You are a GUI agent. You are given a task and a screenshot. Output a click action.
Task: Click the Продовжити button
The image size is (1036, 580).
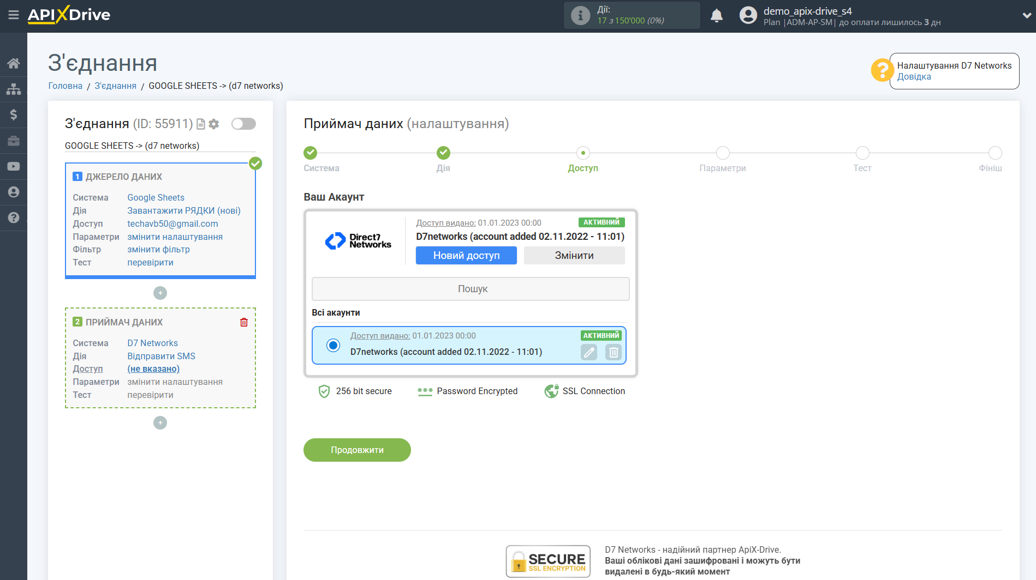(x=357, y=450)
